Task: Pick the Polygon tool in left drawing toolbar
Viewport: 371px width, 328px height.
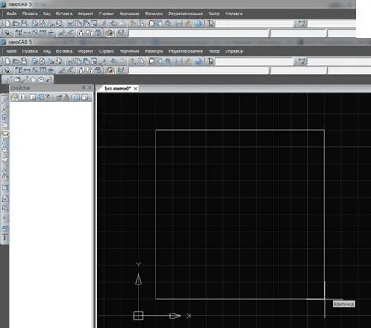Action: point(5,125)
